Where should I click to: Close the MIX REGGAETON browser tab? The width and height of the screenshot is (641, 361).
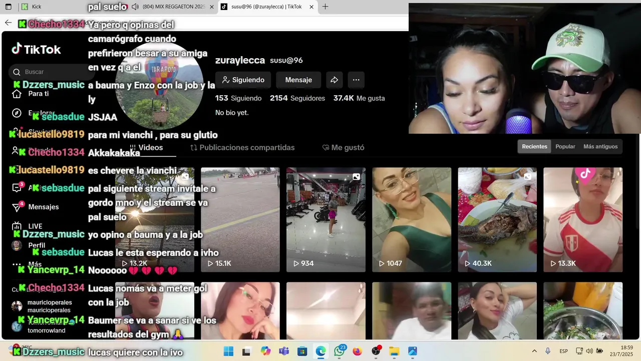[x=211, y=7]
